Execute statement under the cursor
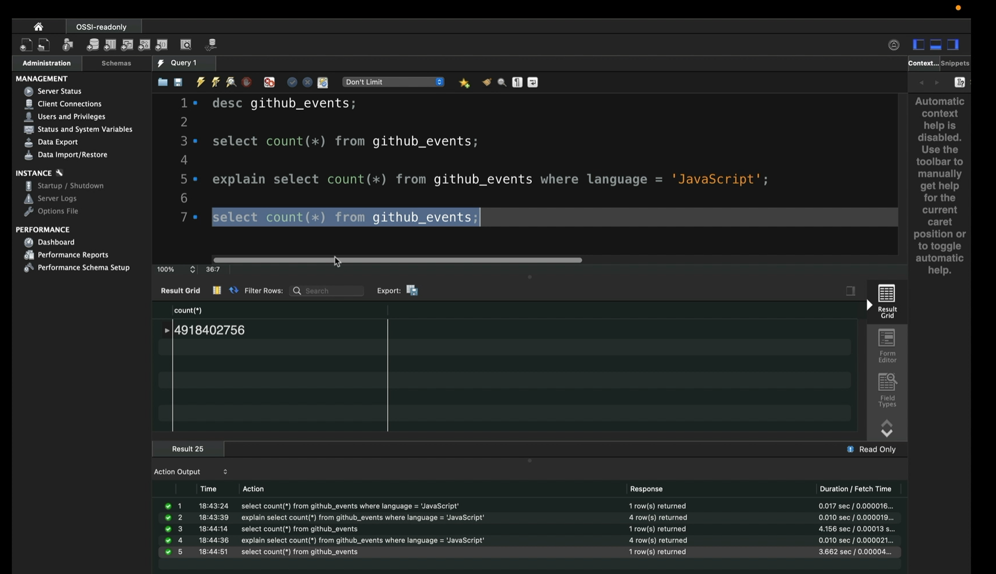Image resolution: width=996 pixels, height=574 pixels. pyautogui.click(x=216, y=82)
